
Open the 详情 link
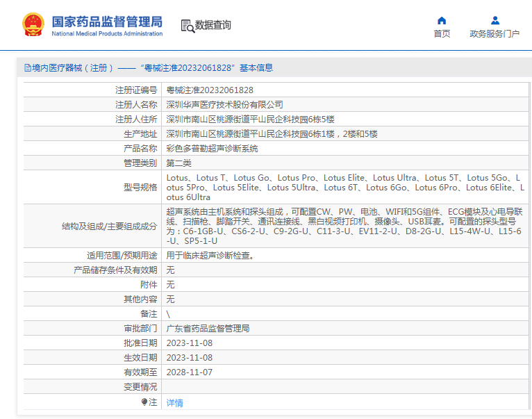[x=175, y=403]
